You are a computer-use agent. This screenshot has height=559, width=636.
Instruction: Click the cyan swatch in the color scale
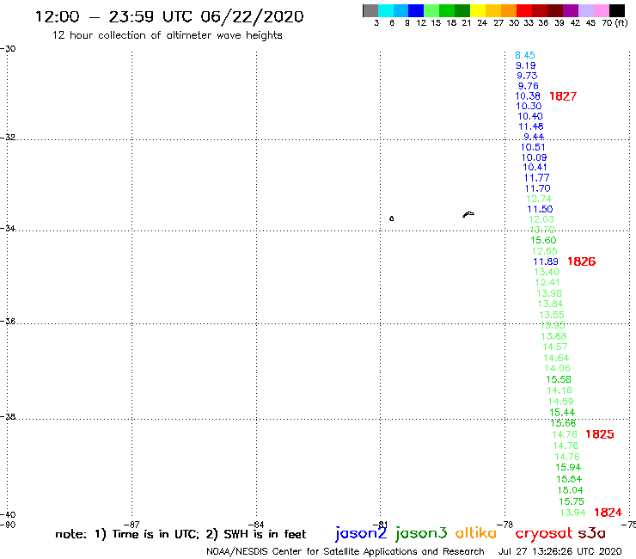(x=386, y=10)
